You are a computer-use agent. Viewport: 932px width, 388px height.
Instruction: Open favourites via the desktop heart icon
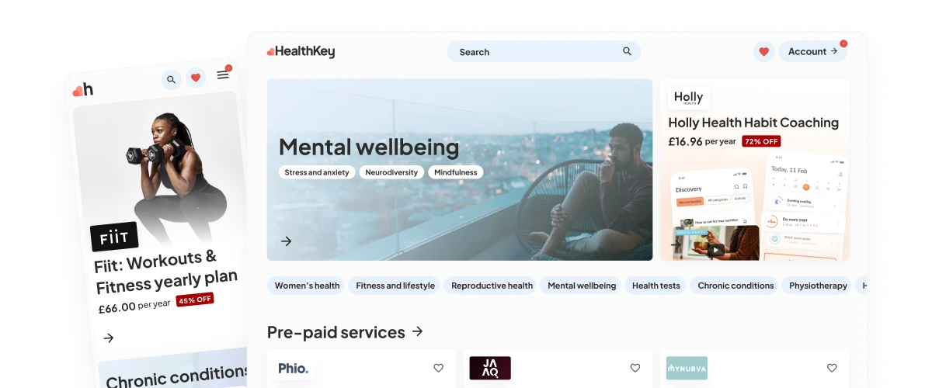click(x=764, y=51)
